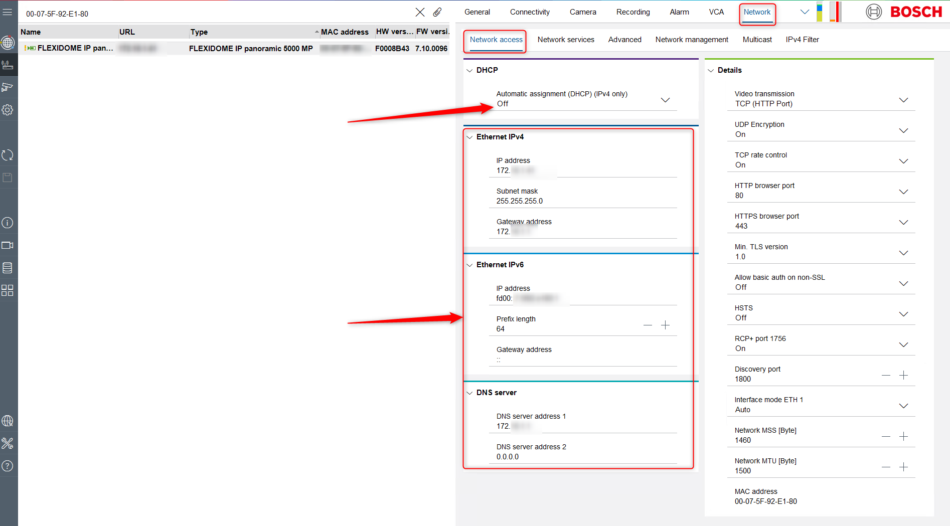Click the attachment paperclip icon

point(437,12)
